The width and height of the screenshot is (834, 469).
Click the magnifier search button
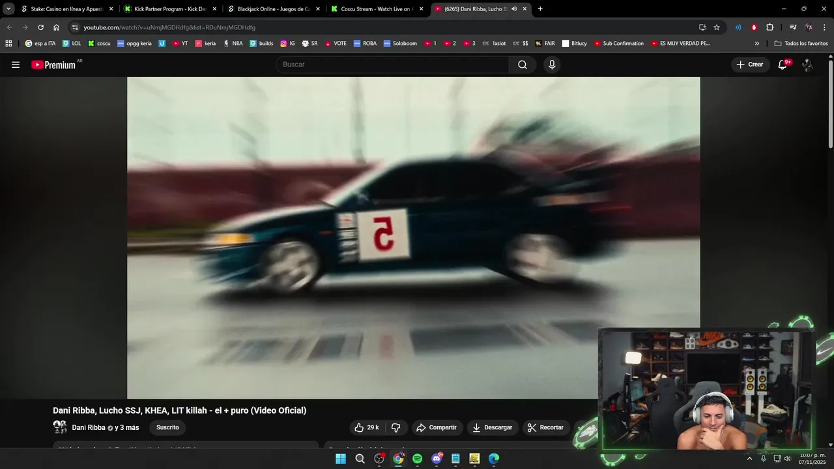[523, 64]
